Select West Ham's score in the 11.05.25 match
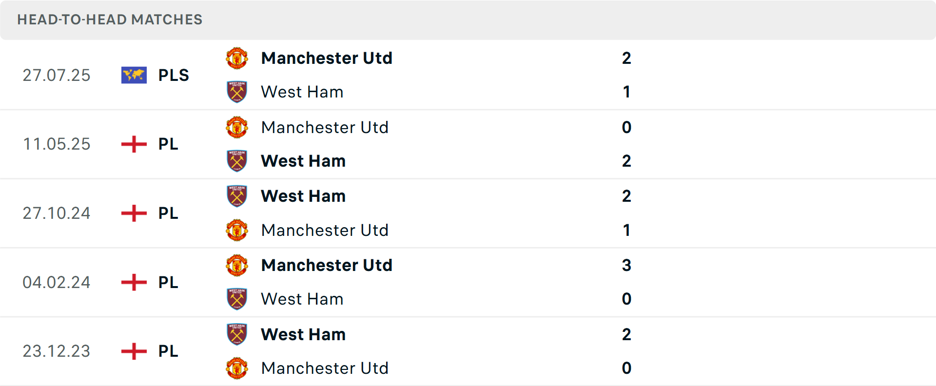Screen dimensions: 936x386 point(627,160)
